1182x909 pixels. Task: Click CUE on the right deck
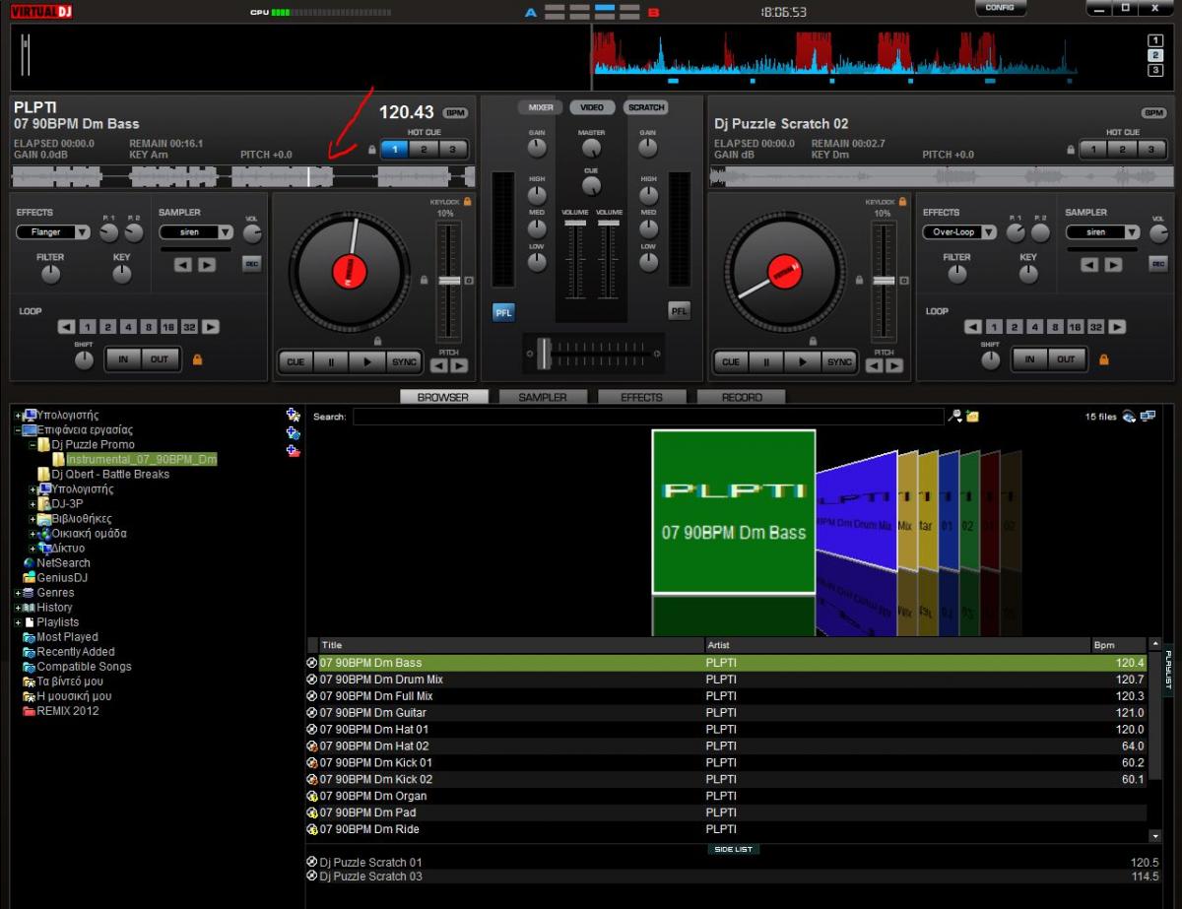(x=730, y=361)
